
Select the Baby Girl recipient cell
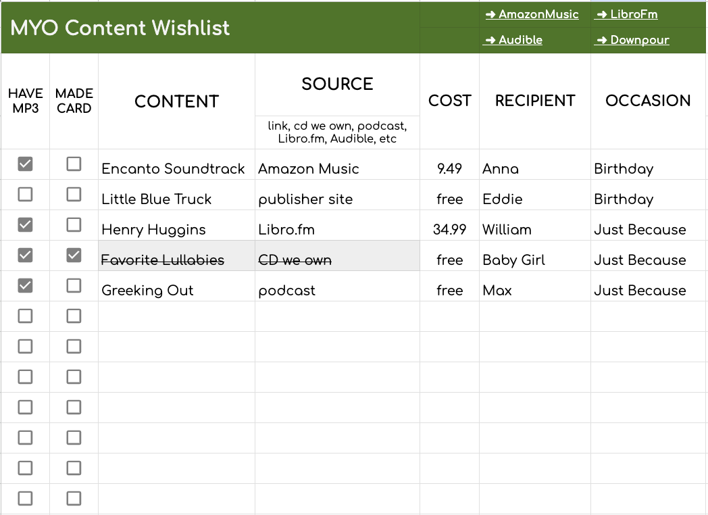(535, 255)
